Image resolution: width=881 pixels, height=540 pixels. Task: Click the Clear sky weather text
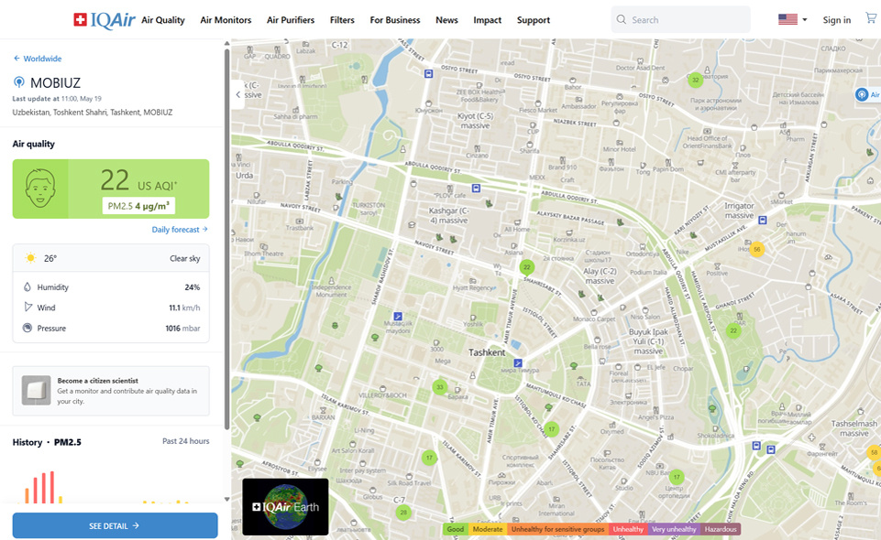pos(185,258)
